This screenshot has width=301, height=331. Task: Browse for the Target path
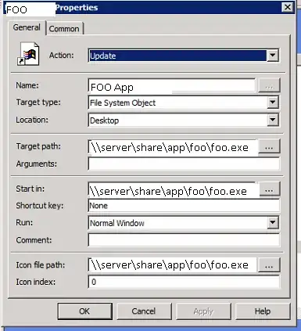pyautogui.click(x=269, y=147)
